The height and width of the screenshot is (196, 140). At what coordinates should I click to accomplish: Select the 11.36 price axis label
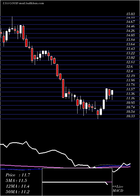point(130,94)
